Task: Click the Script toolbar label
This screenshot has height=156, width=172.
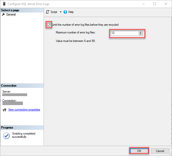Action: (x=54, y=12)
